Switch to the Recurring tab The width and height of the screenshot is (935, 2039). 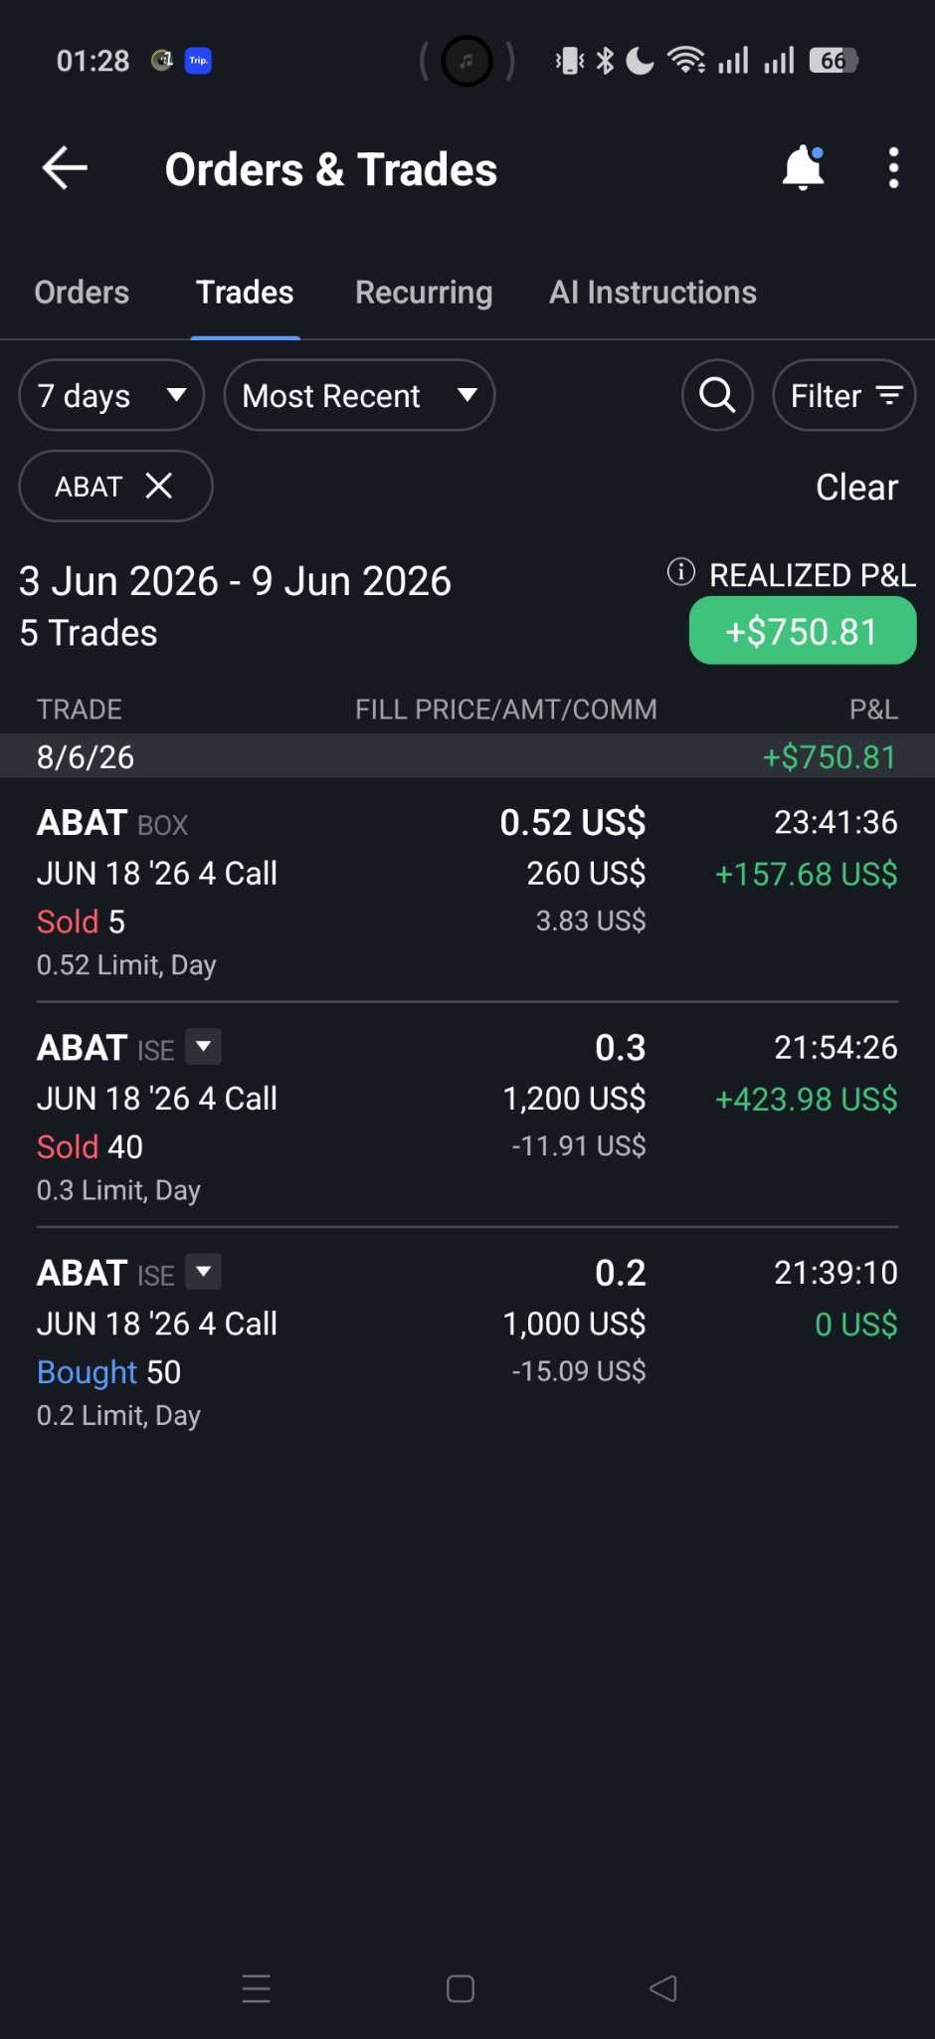point(424,292)
